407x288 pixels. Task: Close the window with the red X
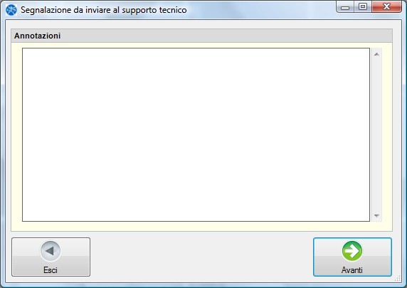(386, 7)
